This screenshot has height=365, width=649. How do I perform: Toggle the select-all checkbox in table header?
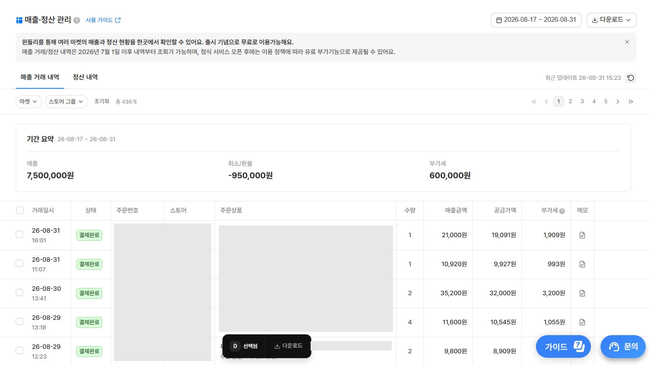[20, 210]
